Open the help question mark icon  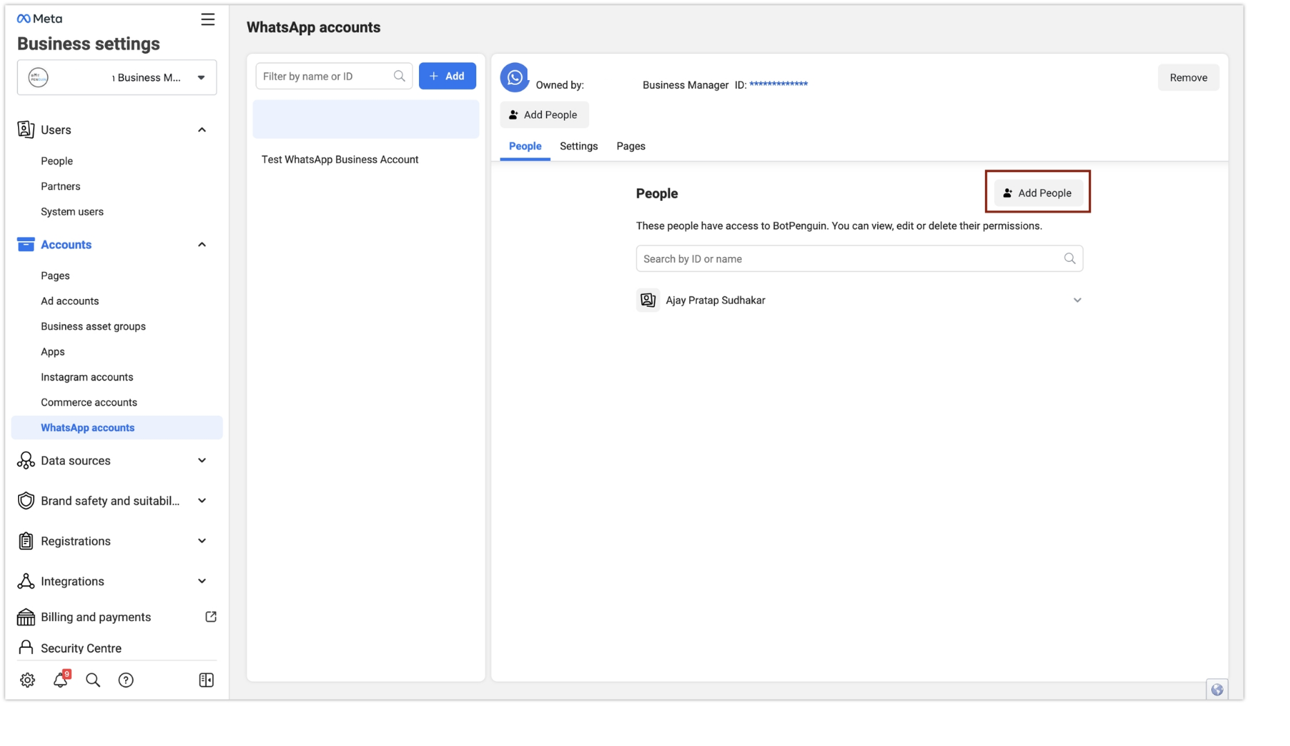[126, 680]
